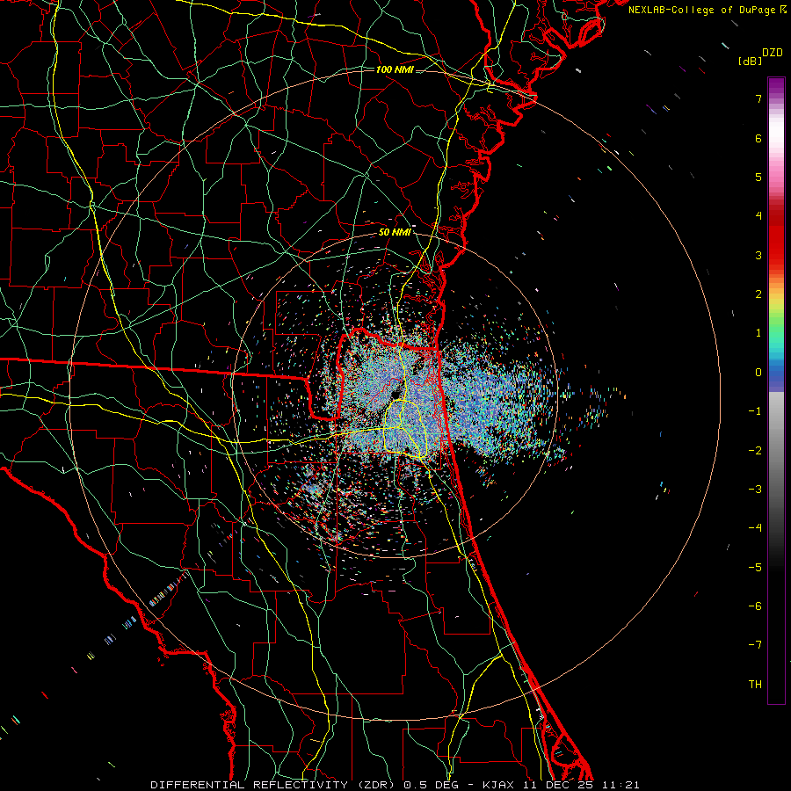
Task: Click the "3" value on the color scale
Action: click(x=758, y=255)
